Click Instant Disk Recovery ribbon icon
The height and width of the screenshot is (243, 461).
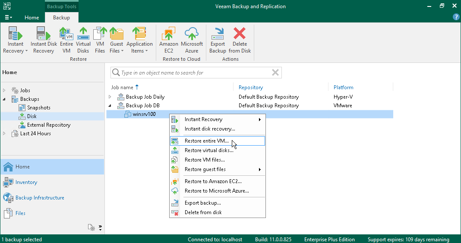pos(44,40)
